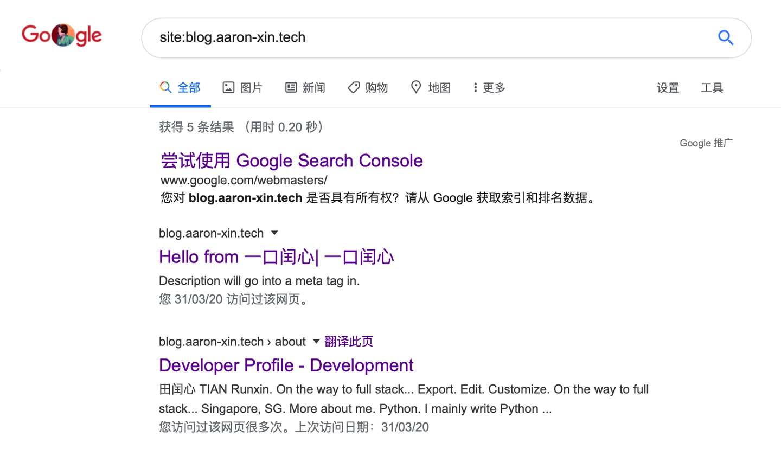
Task: Switch to the 新闻 tab
Action: 313,87
